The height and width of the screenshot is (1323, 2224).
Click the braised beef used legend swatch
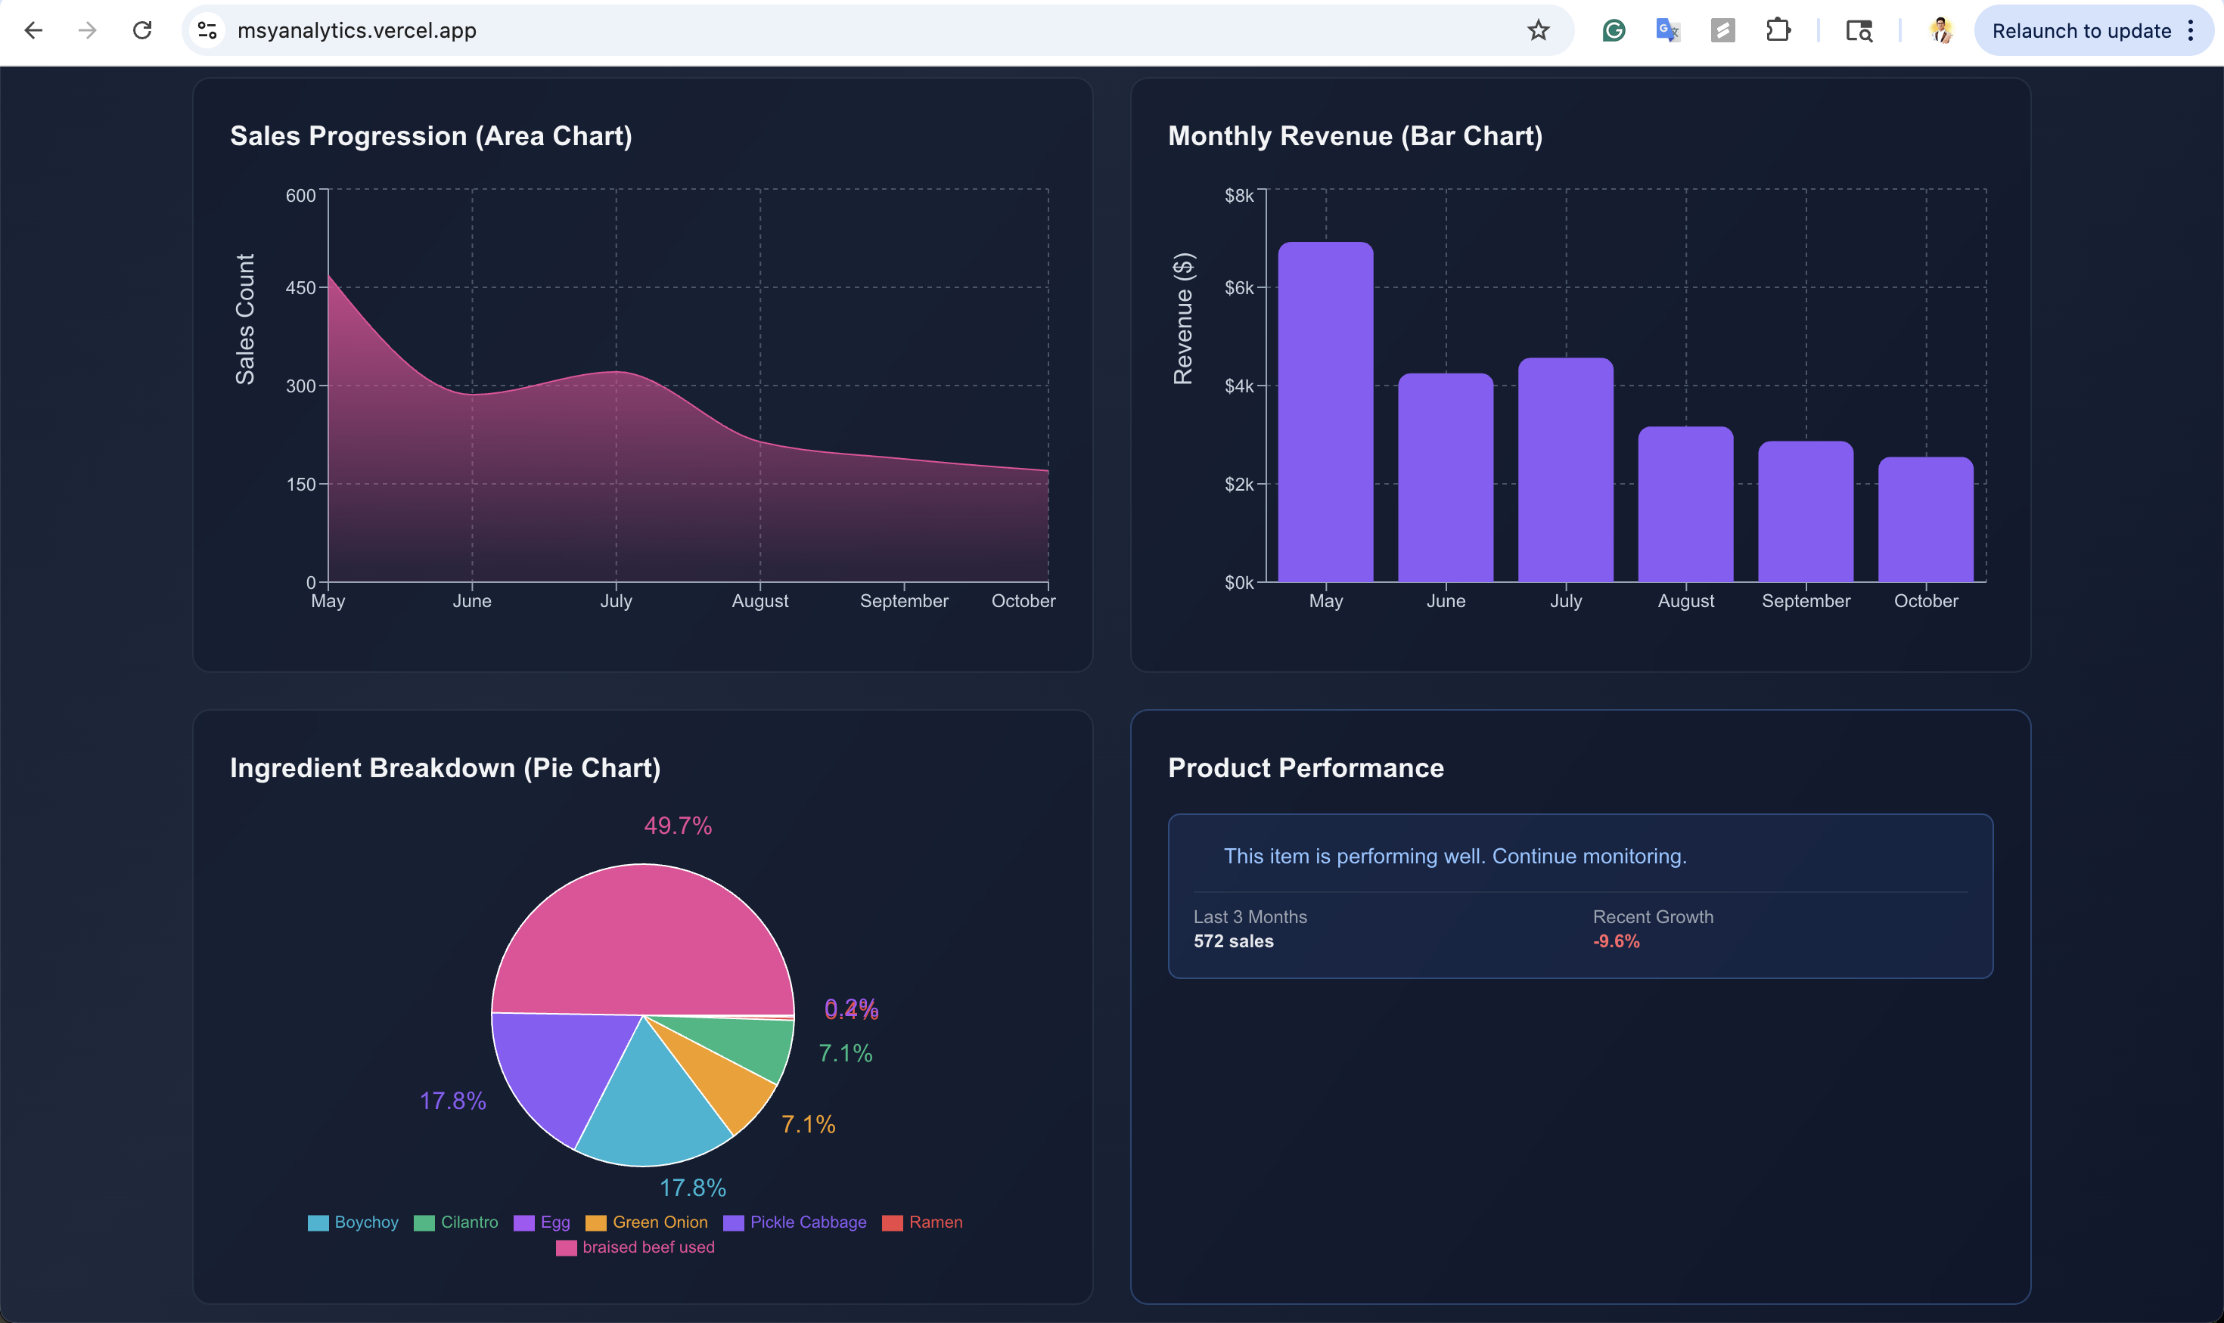pos(566,1248)
